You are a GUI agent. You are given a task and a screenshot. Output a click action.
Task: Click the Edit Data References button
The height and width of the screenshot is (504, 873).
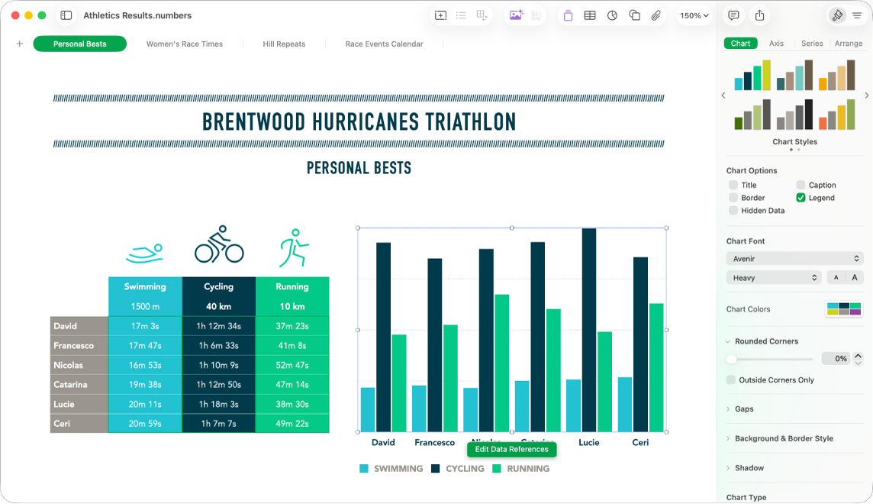(511, 450)
